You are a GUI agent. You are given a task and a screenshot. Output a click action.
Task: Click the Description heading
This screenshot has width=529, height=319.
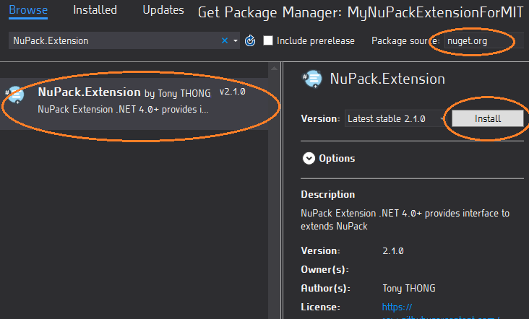point(327,194)
